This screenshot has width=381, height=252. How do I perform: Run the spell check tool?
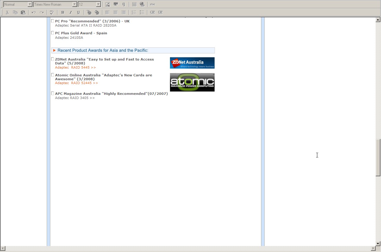pyautogui.click(x=52, y=13)
